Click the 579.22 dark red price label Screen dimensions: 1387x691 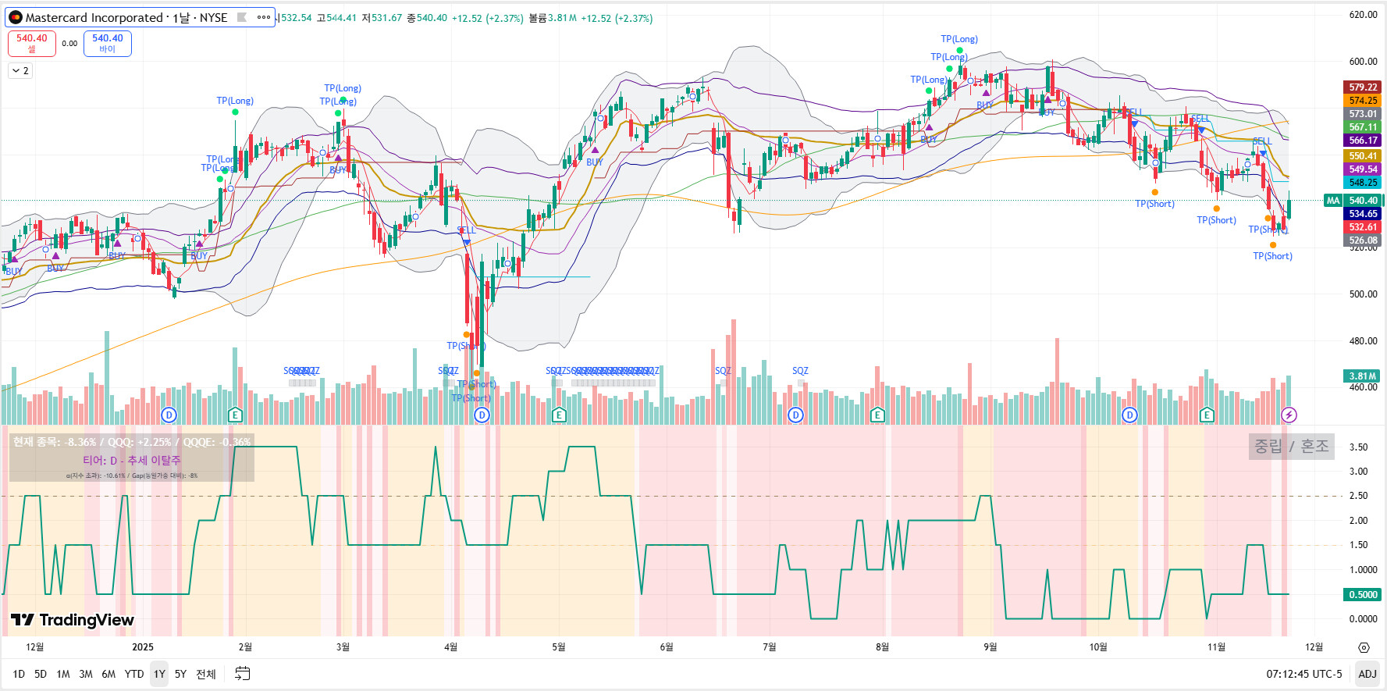[1363, 87]
